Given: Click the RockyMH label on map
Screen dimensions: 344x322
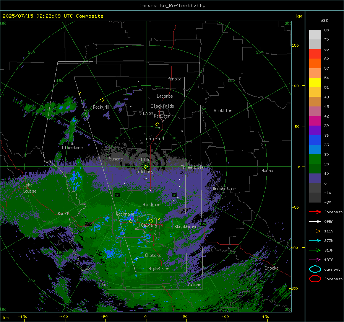Looking at the screenshot, I should pyautogui.click(x=101, y=107).
